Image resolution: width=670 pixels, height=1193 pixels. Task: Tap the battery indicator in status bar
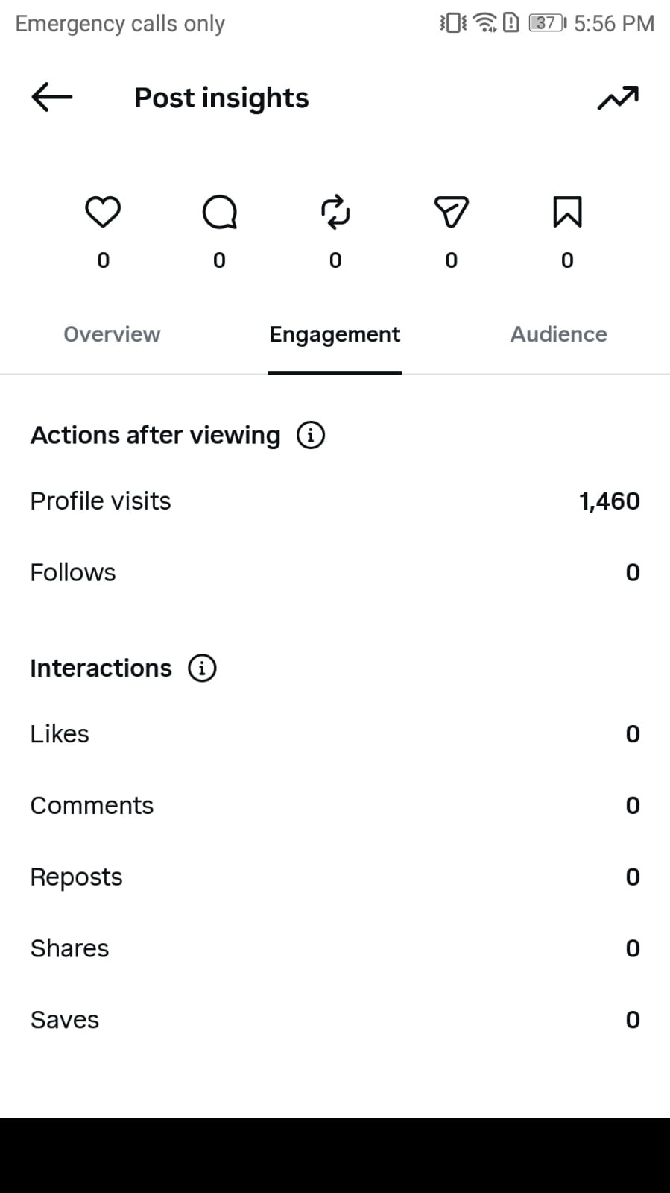(x=547, y=23)
